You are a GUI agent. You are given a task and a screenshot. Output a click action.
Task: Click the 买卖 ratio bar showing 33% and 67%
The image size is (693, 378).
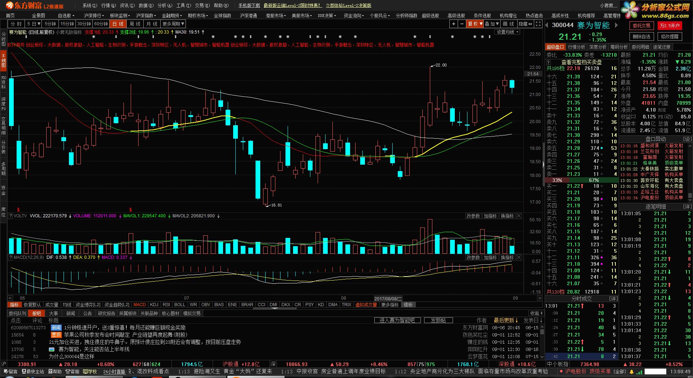click(581, 180)
